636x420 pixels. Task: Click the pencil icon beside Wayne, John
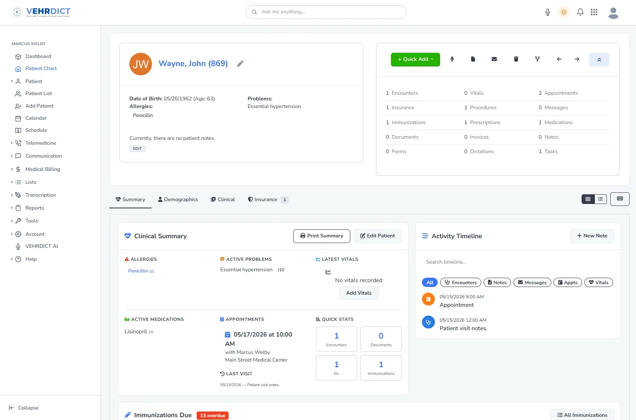[240, 64]
